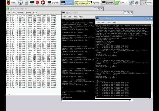The height and width of the screenshot is (111, 159).
Task: Open Edit menu in the middle terminal window
Action: (x=69, y=17)
